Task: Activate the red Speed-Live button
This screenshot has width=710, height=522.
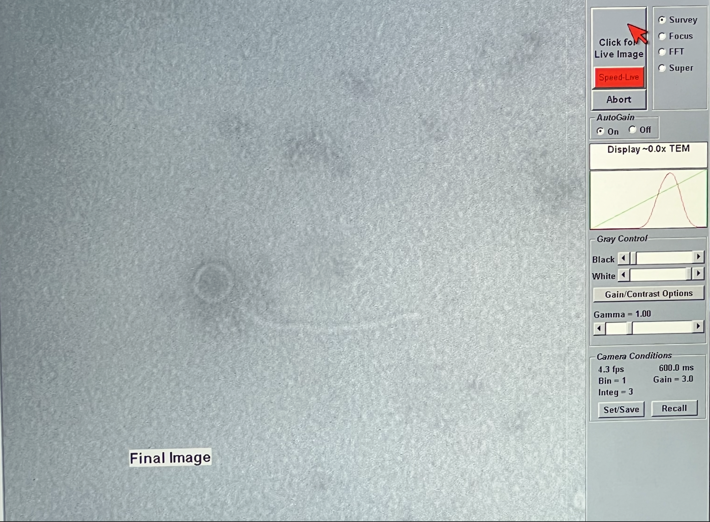Action: pyautogui.click(x=619, y=77)
